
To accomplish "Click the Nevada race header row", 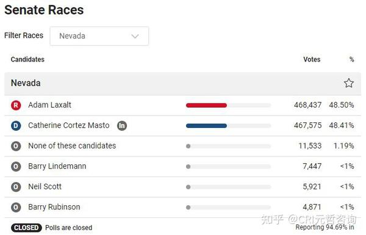I will 183,83.
